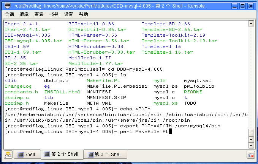Click the ChangeLog entry

[18, 86]
